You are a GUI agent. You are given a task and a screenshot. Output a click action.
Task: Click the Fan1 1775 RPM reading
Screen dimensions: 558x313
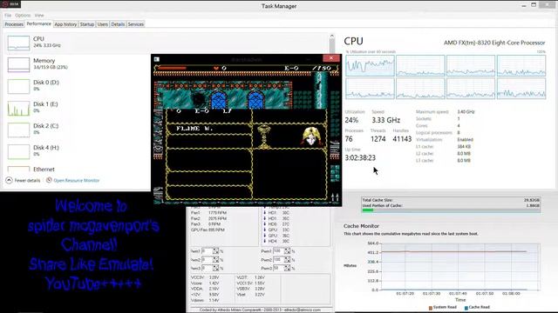(208, 213)
